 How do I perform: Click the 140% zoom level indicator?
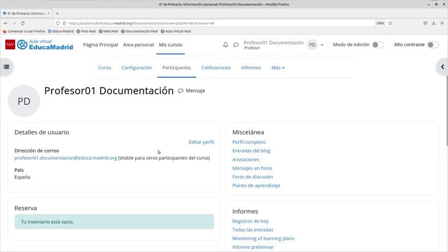[x=380, y=23]
